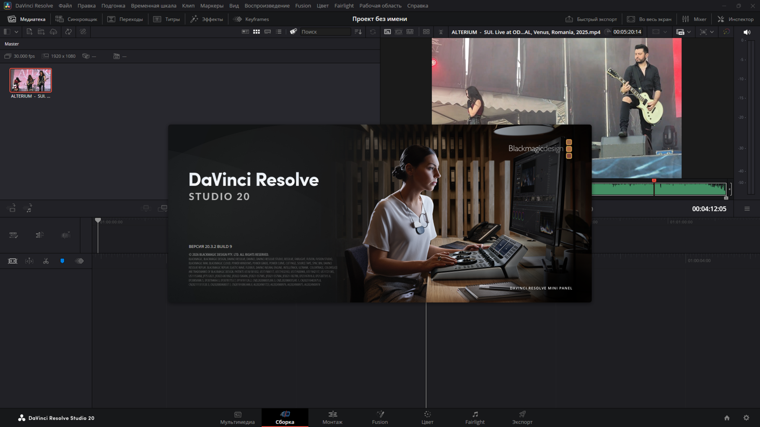
Task: Switch to the Монтаж page tab
Action: click(x=332, y=417)
